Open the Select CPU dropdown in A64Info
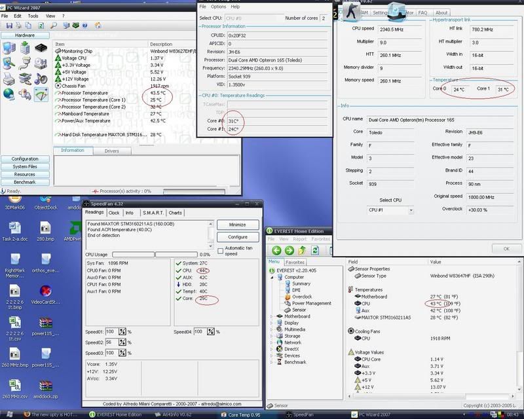524x419 pixels. click(390, 210)
